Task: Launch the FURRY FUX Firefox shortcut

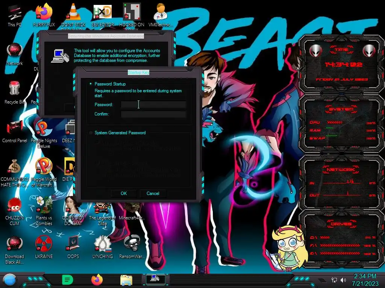Action: 44,15
